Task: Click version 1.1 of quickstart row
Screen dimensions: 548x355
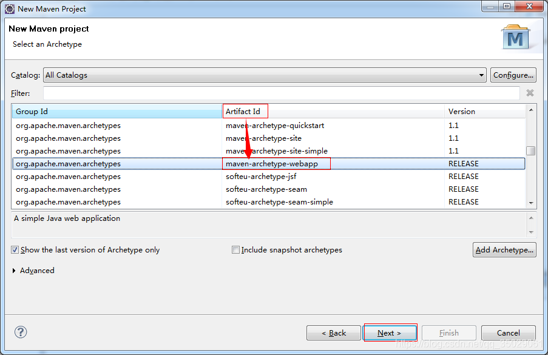Action: (453, 126)
